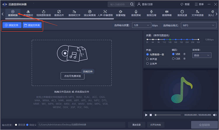The height and width of the screenshot is (130, 219).
Task: Open the 菜单 menu
Action: point(199,4)
